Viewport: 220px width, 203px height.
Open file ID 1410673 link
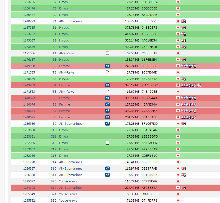point(29,98)
